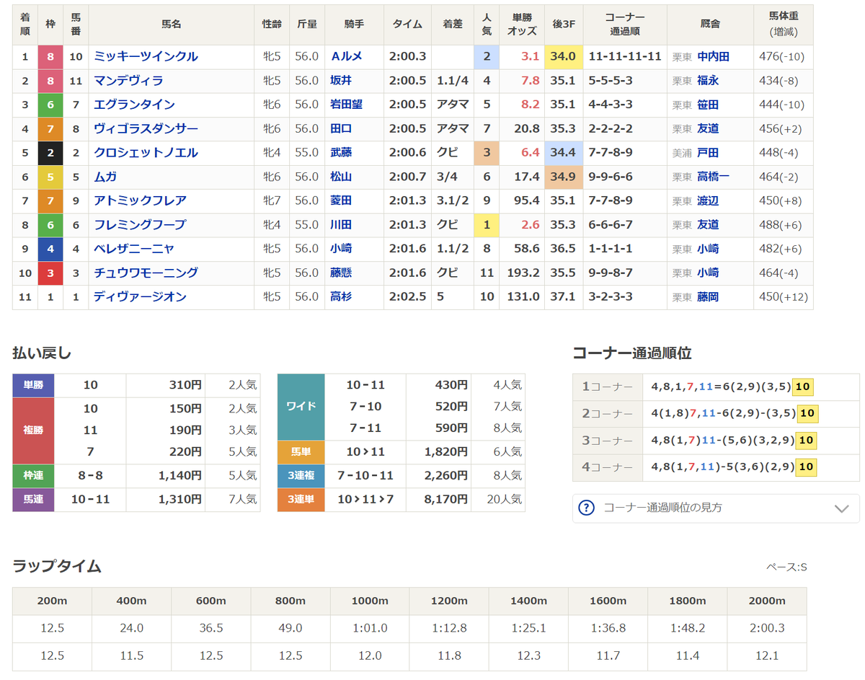
Task: Click the 8,170円 trifecta payout value
Action: point(446,499)
